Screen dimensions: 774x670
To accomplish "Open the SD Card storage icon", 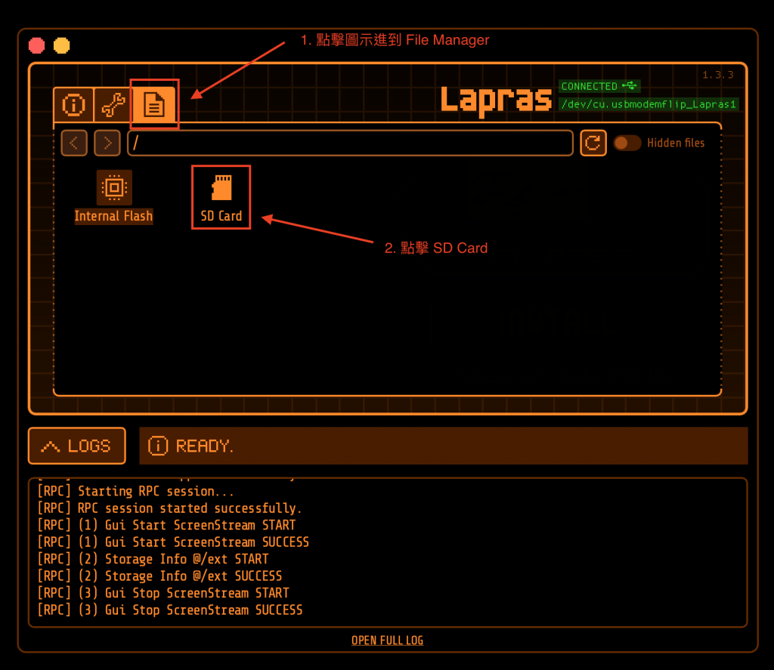I will [x=221, y=197].
